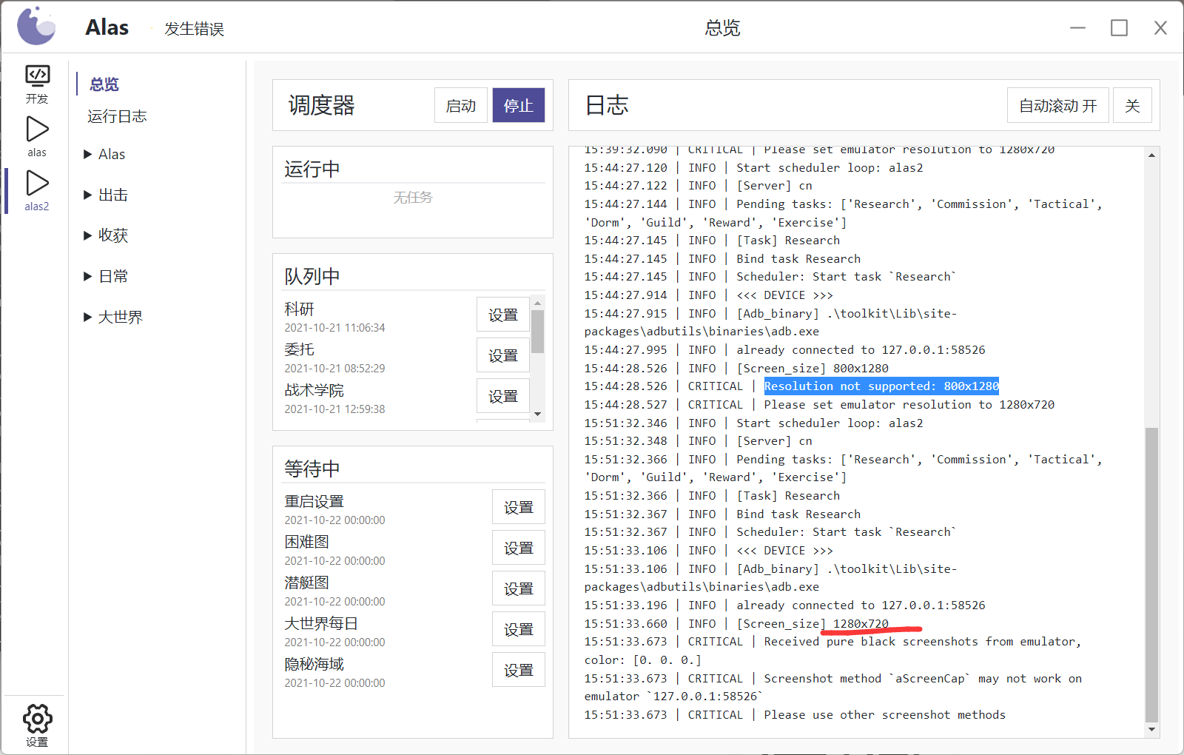Click the log panel scrollbar thumb

click(x=1151, y=574)
